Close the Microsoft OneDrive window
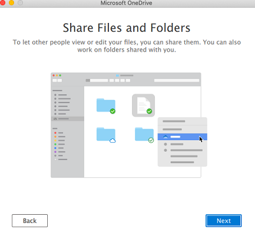The height and width of the screenshot is (239, 255). (3, 3)
